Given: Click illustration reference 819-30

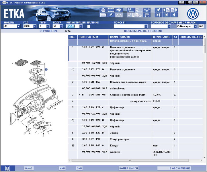Looking at the screenshot, I should click(x=157, y=101).
